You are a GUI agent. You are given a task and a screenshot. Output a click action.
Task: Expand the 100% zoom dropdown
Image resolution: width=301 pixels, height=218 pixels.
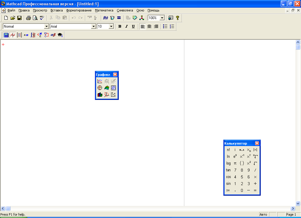coord(162,18)
